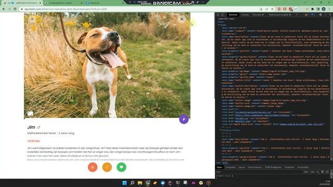The width and height of the screenshot is (333, 187).
Task: Activate the inspect element picker icon
Action: coord(218,15)
